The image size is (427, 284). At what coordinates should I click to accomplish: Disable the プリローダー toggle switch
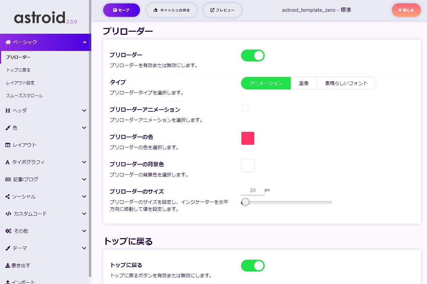253,56
